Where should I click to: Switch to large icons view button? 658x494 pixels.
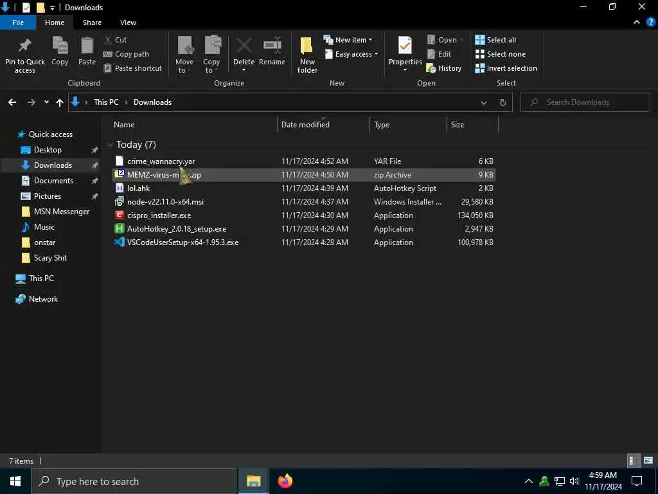(648, 461)
